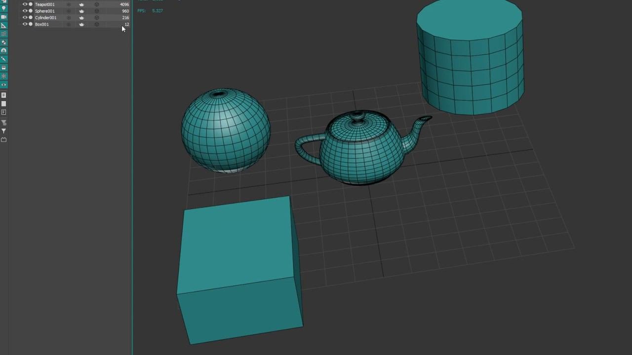Select the wireframed sphere in the viewport
The width and height of the screenshot is (632, 355).
(x=226, y=131)
